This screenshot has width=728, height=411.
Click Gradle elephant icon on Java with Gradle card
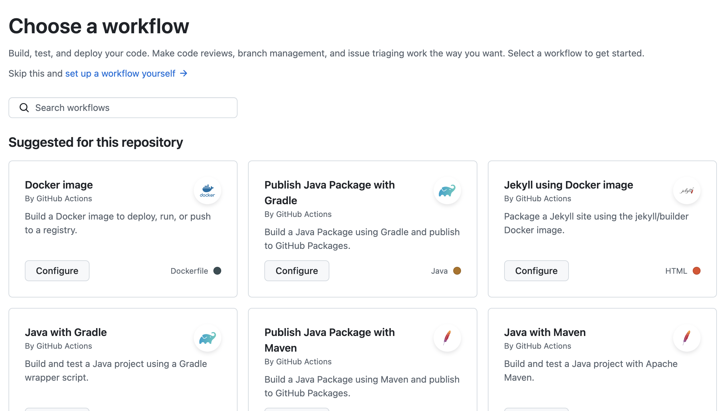click(x=207, y=338)
